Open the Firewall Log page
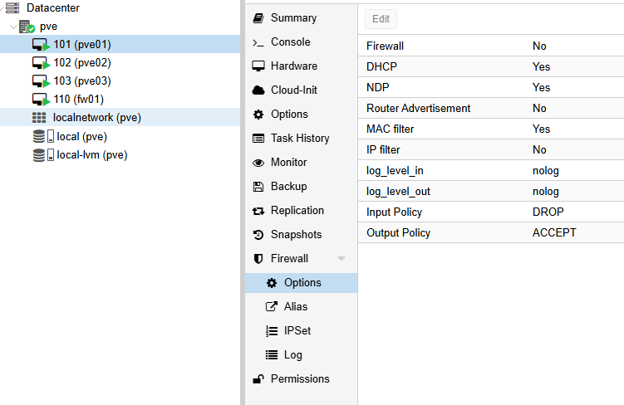Image resolution: width=624 pixels, height=405 pixels. [x=302, y=354]
